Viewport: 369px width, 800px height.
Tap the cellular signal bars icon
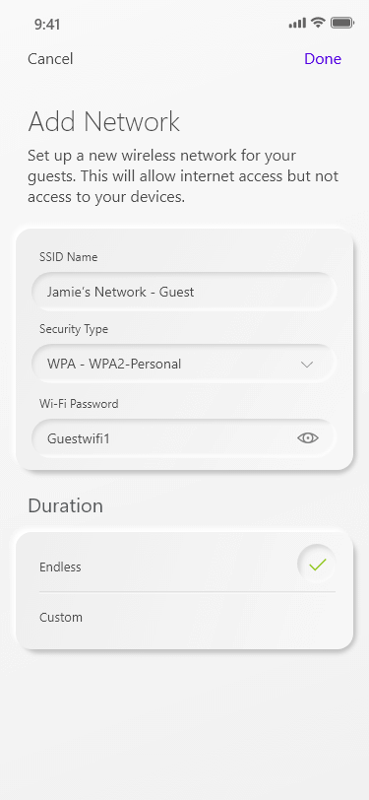297,23
